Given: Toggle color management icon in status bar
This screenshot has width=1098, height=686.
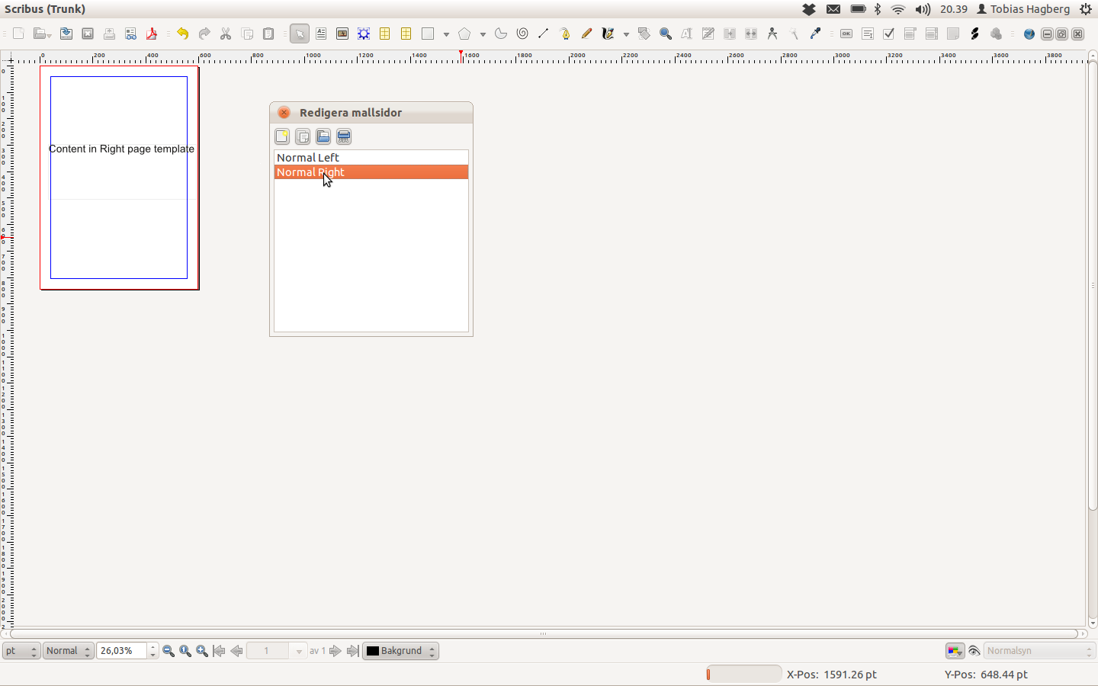Looking at the screenshot, I should click(x=955, y=651).
